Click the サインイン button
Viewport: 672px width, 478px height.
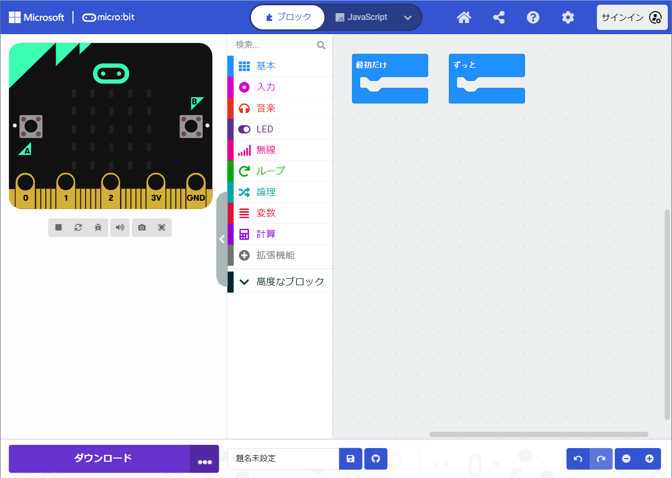click(x=631, y=17)
